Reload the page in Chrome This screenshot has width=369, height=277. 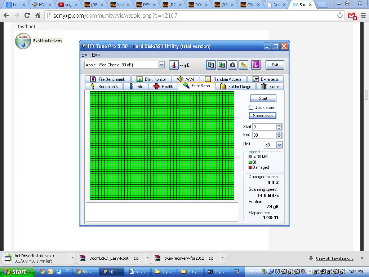pos(27,16)
